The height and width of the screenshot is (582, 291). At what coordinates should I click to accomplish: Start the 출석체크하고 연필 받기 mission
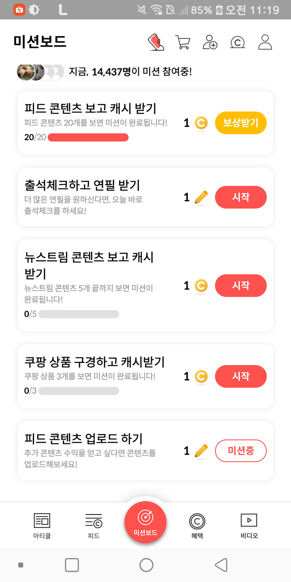[x=241, y=197]
